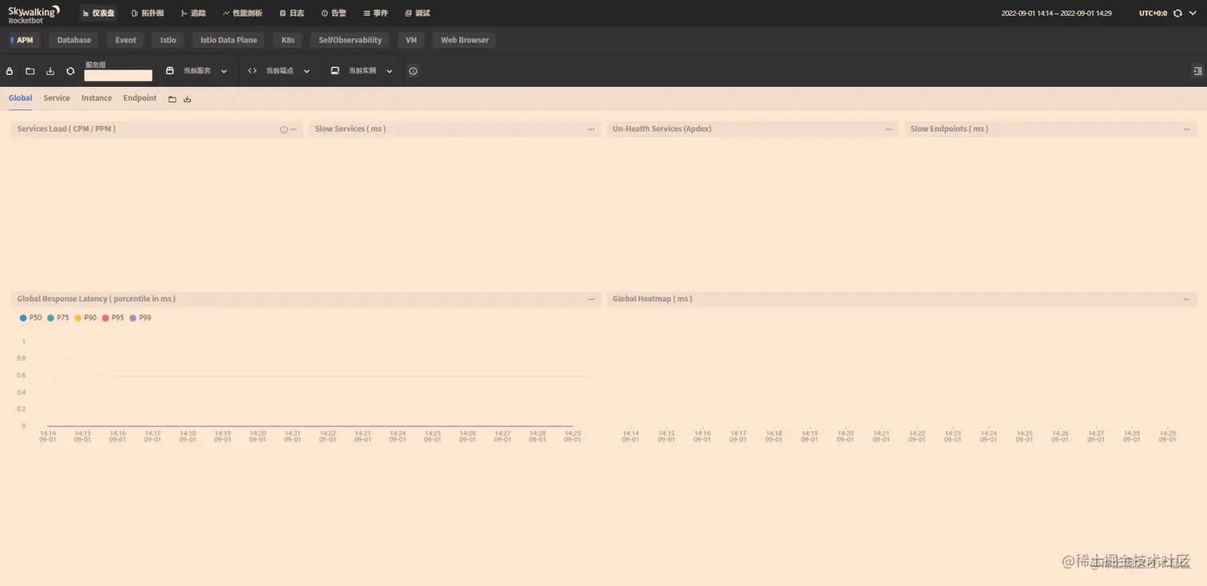Select the Web Browser tab

click(465, 40)
